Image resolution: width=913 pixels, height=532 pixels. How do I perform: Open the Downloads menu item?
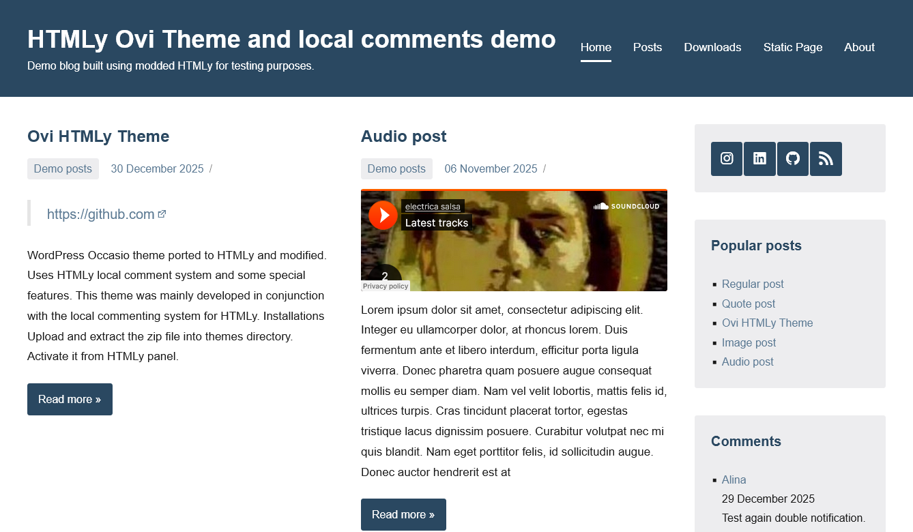712,47
